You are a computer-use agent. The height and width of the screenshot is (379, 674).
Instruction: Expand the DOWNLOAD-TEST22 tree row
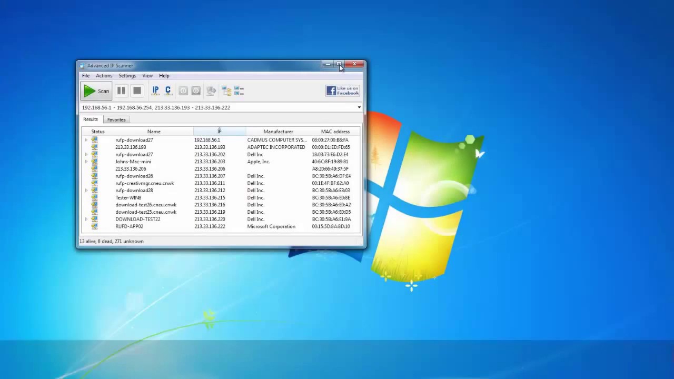[x=86, y=219]
